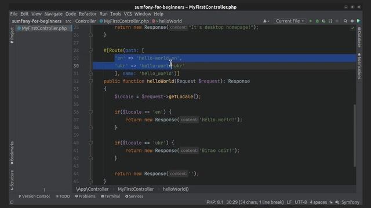Open the File menu
This screenshot has width=371, height=208.
tap(14, 14)
